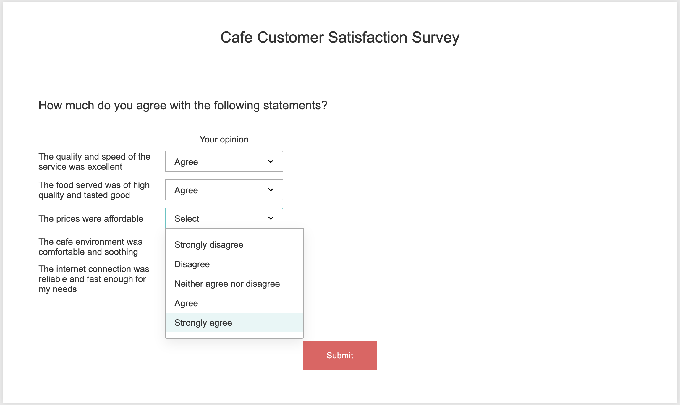Choose Strongly disagree from the list
680x405 pixels.
(x=209, y=245)
